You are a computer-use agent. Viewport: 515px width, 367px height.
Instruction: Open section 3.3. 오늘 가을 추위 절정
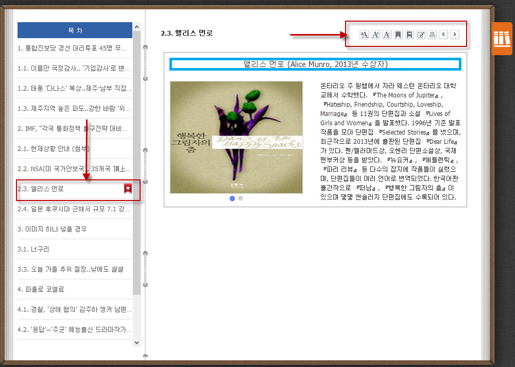click(75, 269)
